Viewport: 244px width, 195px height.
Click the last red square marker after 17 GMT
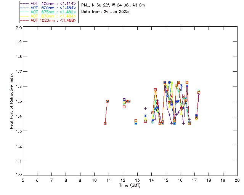point(199,93)
